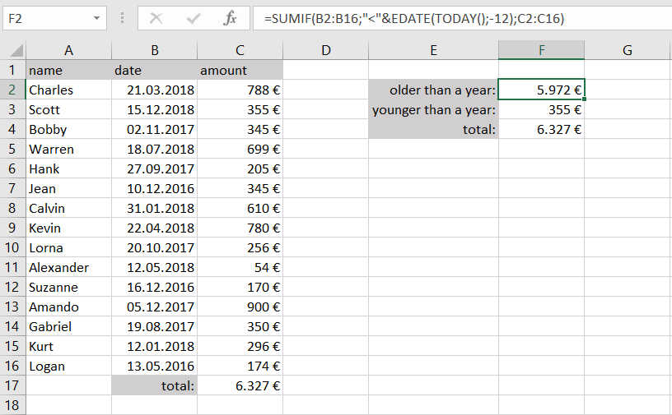
Task: Click date cell 13.05.2016
Action: (154, 366)
